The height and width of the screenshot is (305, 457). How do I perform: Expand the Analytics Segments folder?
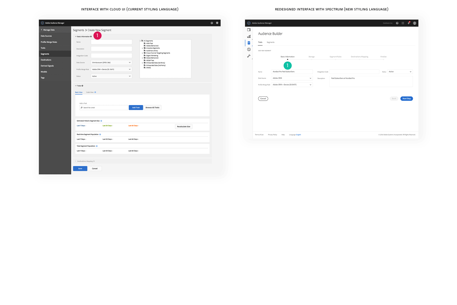142,48
